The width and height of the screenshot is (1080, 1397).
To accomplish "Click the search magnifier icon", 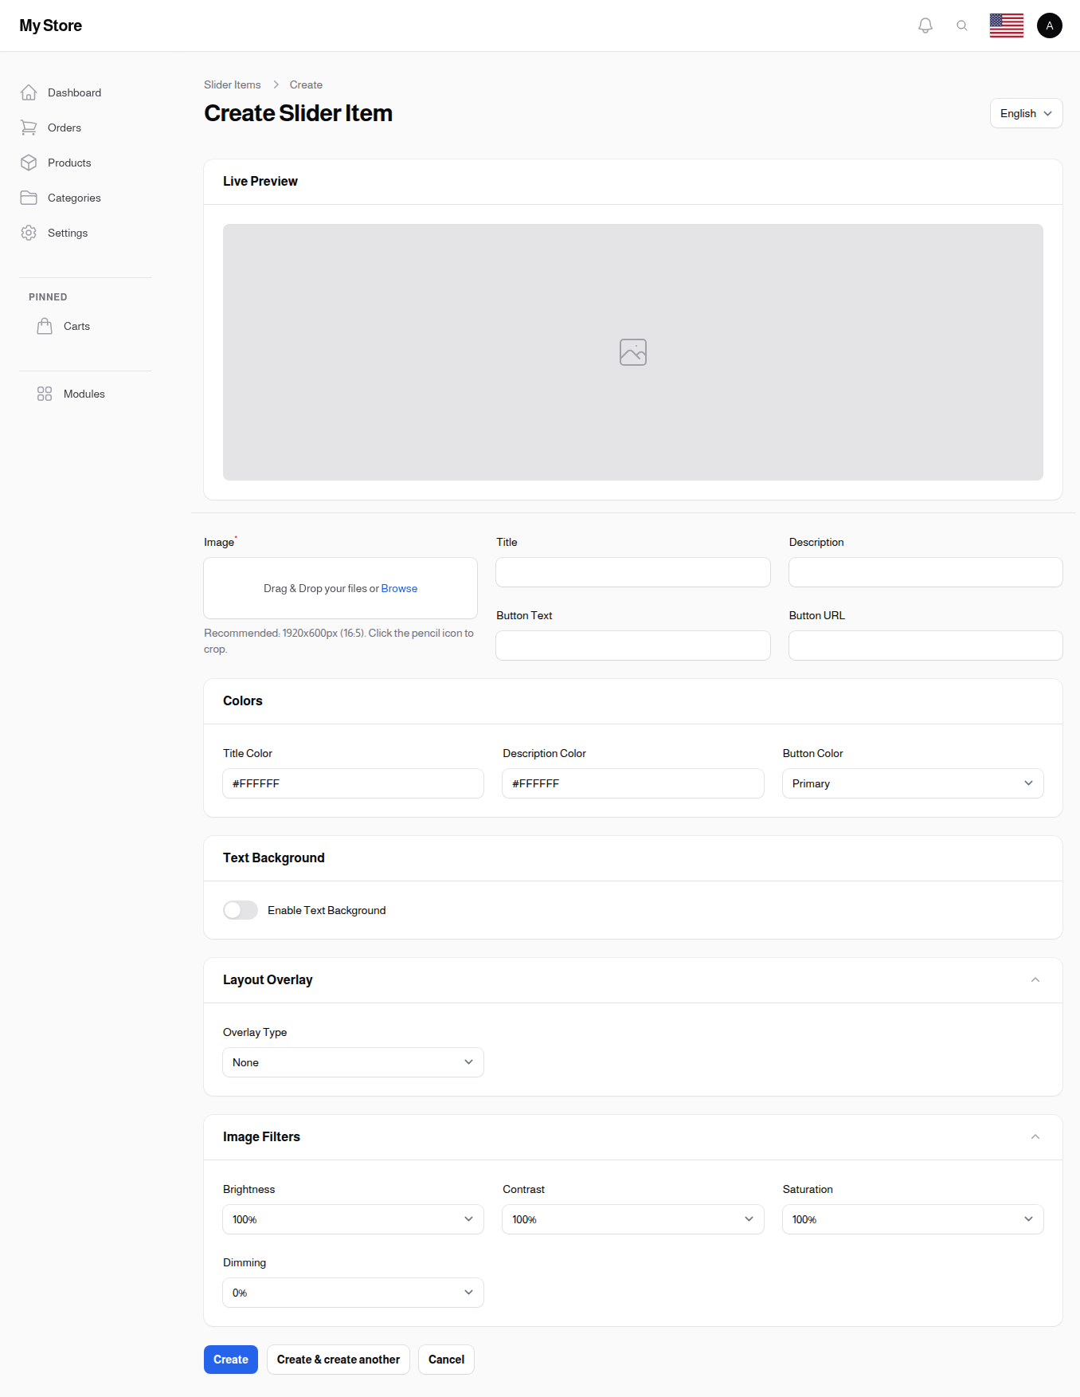I will pyautogui.click(x=962, y=26).
